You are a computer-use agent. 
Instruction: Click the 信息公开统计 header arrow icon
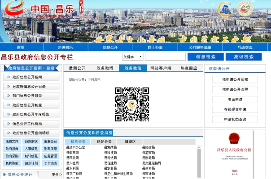(4, 175)
